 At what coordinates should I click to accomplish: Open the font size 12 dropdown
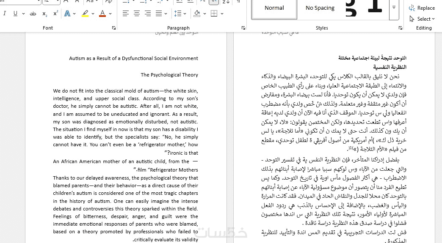(x=58, y=2)
